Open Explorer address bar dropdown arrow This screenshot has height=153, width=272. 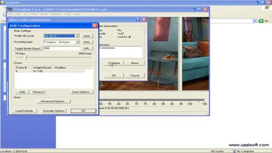(254, 21)
